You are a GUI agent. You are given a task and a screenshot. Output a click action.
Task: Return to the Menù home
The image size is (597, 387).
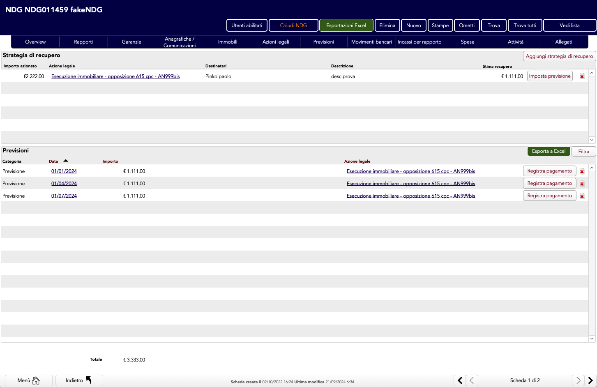[28, 380]
